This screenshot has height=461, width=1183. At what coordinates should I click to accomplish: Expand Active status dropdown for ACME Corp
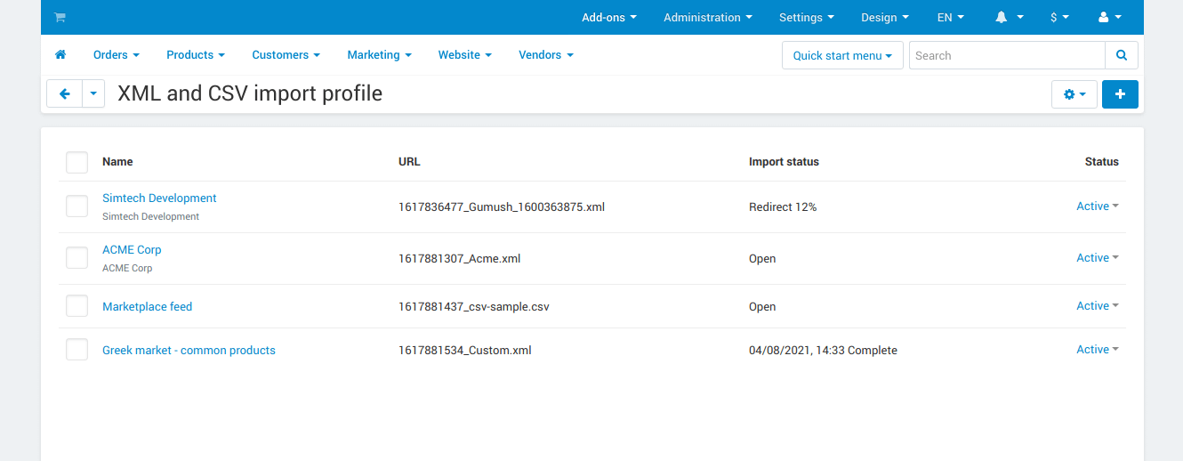tap(1097, 258)
